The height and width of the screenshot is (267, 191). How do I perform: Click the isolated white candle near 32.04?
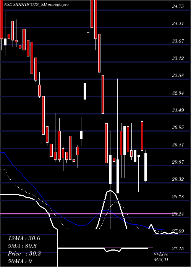pos(85,91)
